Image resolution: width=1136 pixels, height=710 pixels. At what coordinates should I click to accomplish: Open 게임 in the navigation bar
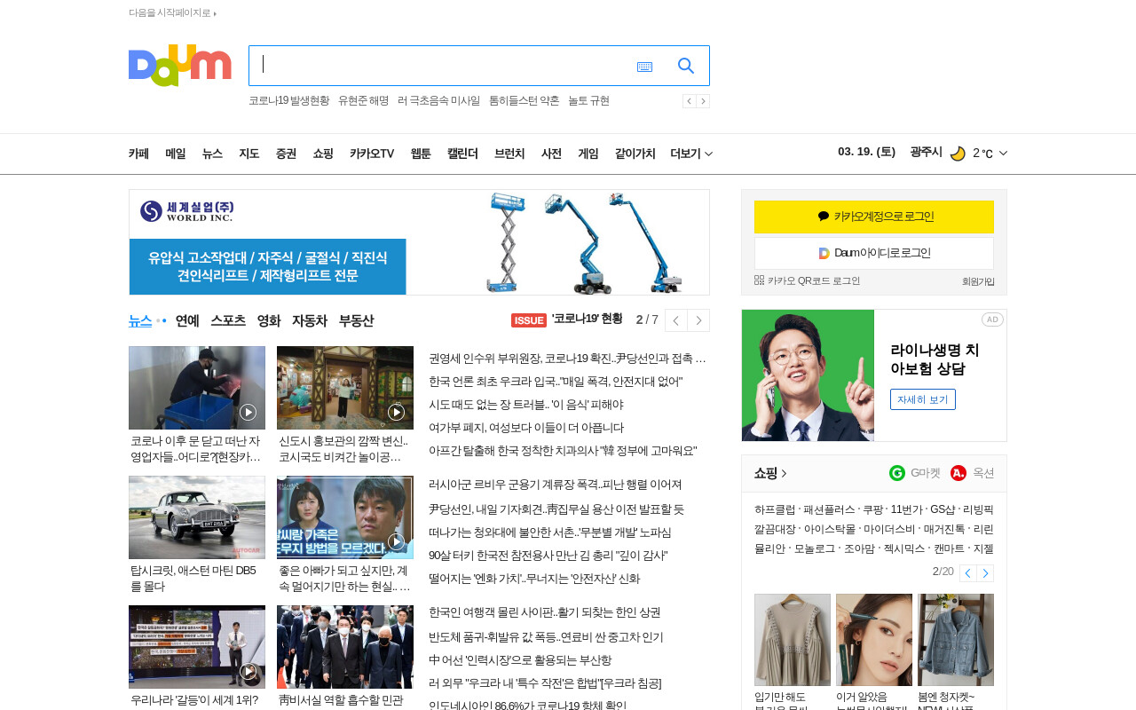(x=588, y=154)
